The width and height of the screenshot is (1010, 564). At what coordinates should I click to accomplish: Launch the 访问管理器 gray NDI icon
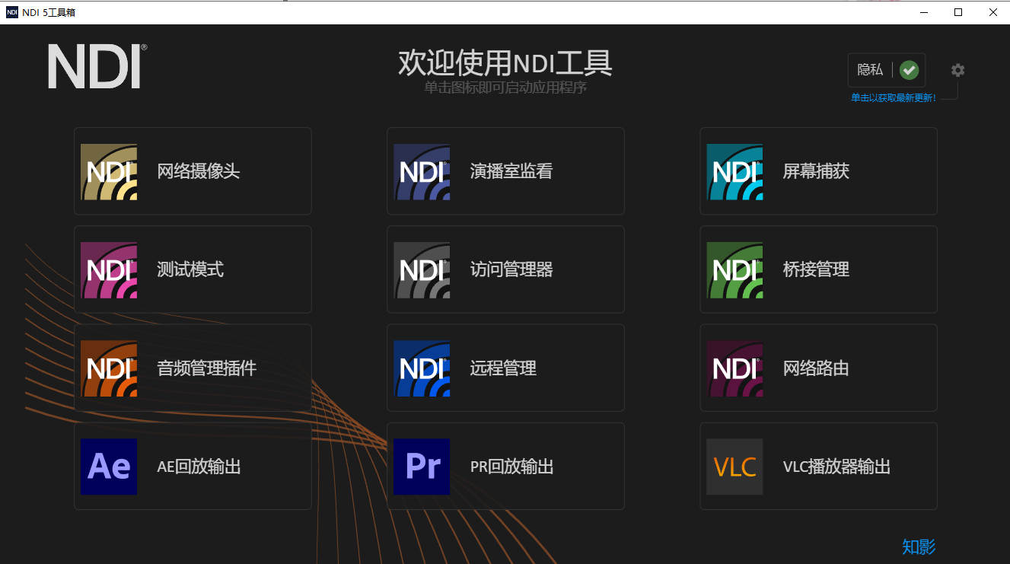click(422, 270)
